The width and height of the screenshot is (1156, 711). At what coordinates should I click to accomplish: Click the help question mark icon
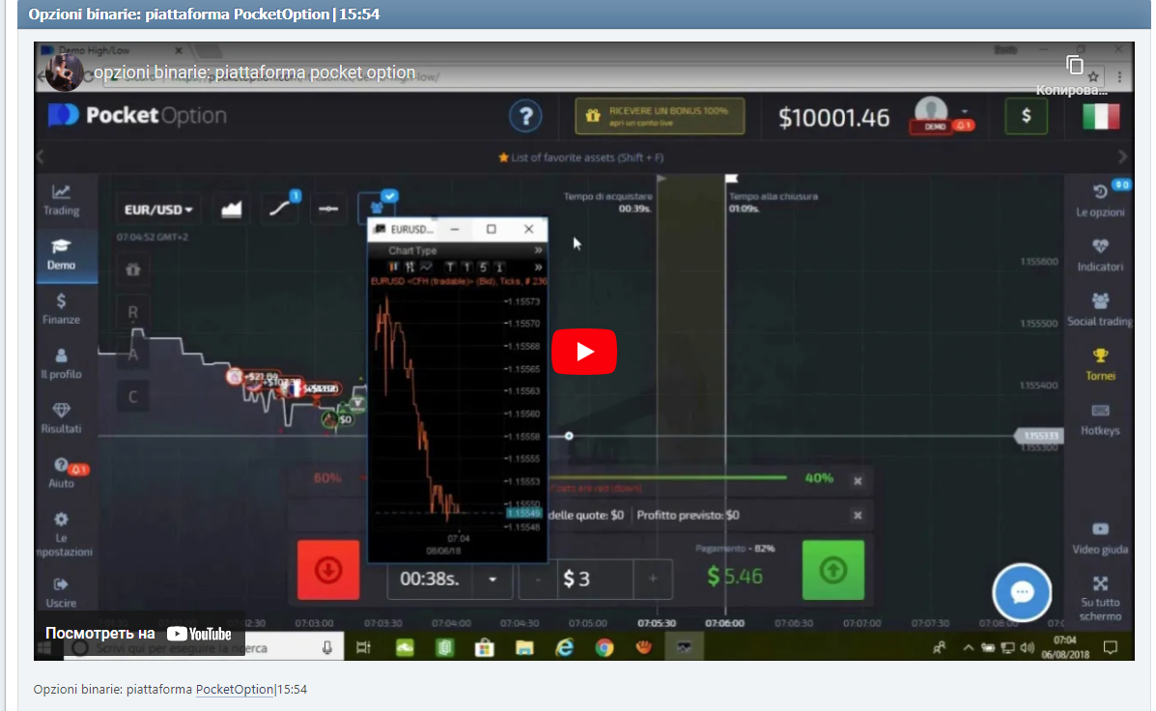tap(525, 117)
